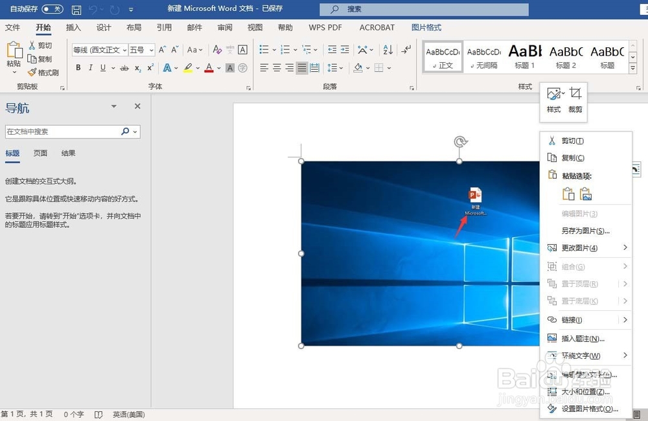The width and height of the screenshot is (648, 421).
Task: Open the borders dropdown arrow
Action: click(x=389, y=68)
